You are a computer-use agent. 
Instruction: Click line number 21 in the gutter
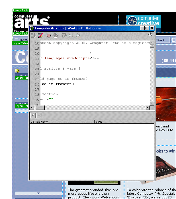pyautogui.click(x=37, y=59)
